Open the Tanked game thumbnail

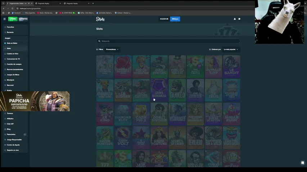[x=177, y=90]
